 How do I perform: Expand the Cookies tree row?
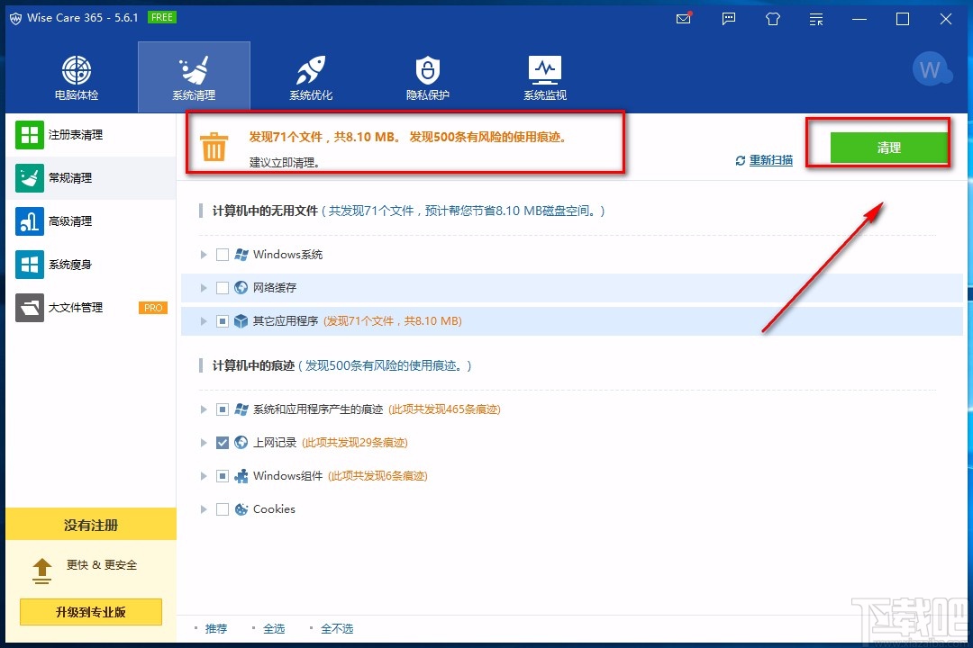click(x=204, y=509)
